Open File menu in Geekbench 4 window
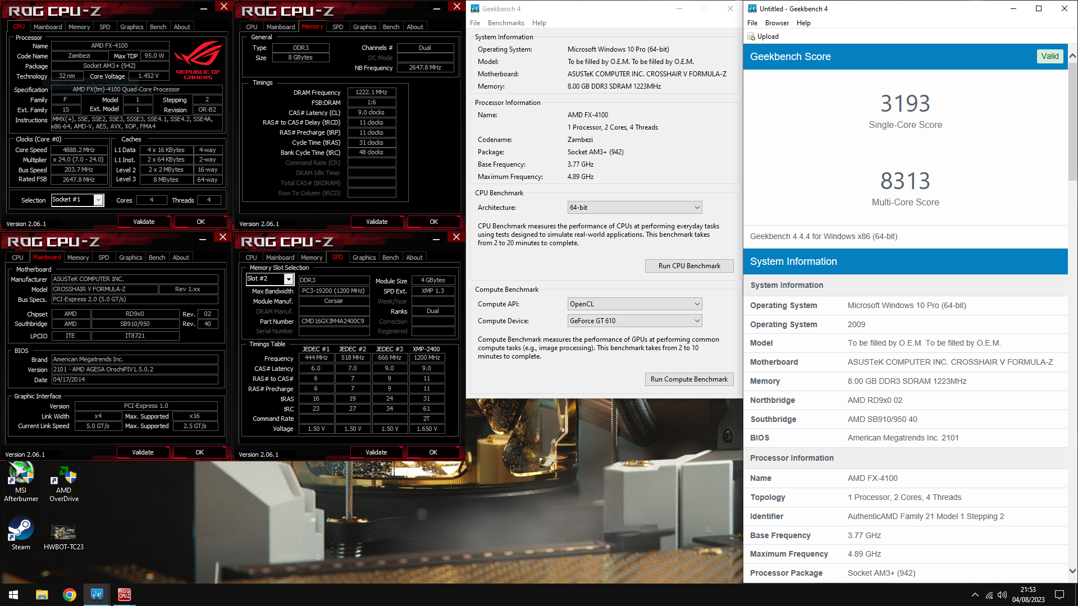Viewport: 1078px width, 606px height. 475,23
